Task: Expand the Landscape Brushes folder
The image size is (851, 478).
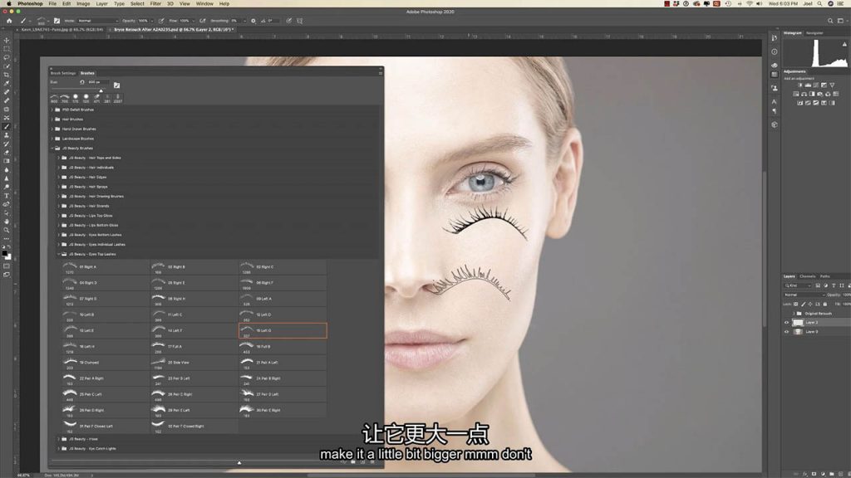Action: point(52,139)
